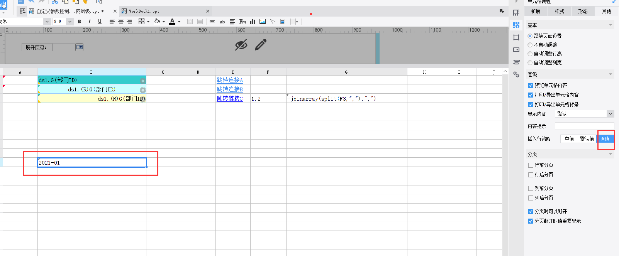Toggle underline formatting in the toolbar
The width and height of the screenshot is (619, 256).
100,22
